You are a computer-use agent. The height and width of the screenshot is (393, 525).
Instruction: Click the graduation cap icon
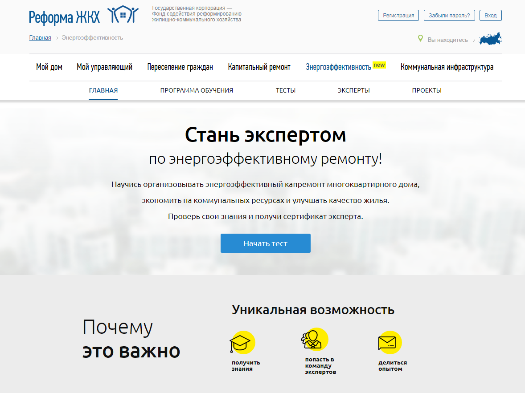[240, 344]
